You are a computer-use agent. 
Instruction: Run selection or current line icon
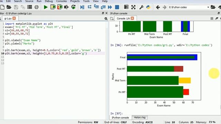point(66,7)
